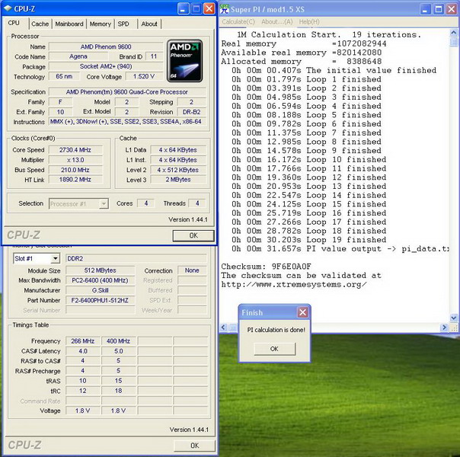Open the Memory tab in CPU-Z
This screenshot has height=457, width=460.
coord(100,24)
